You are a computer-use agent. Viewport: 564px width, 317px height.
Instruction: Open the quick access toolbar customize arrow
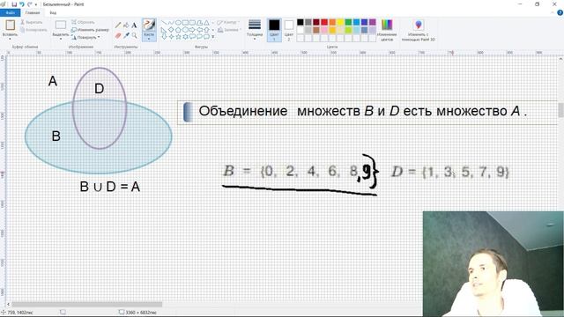[x=36, y=4]
